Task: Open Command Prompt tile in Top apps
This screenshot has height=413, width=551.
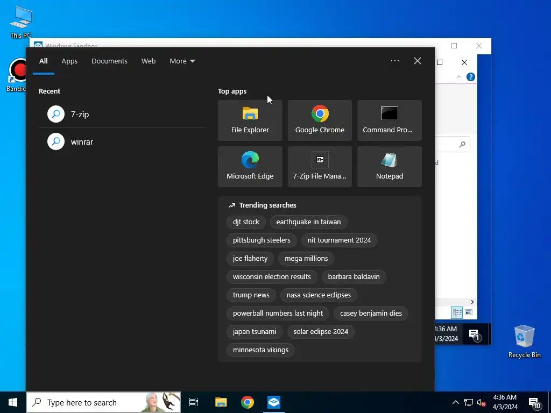Action: tap(390, 120)
